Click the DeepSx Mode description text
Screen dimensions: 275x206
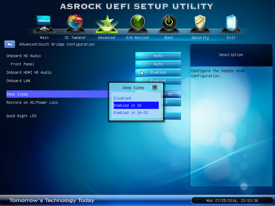click(x=218, y=73)
